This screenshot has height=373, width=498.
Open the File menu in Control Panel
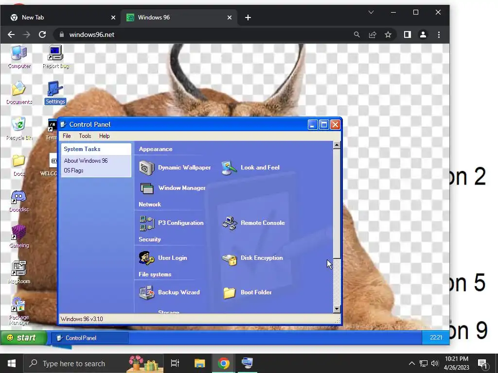(67, 136)
